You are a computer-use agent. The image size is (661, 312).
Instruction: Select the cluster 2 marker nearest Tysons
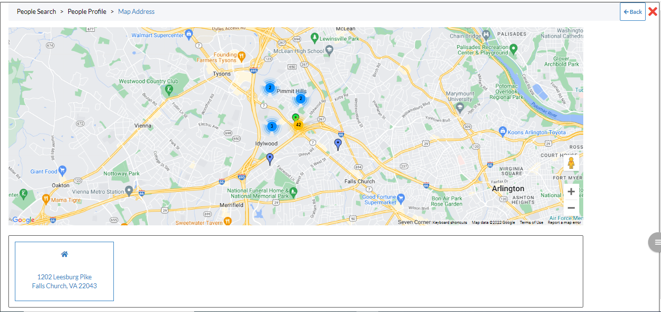pos(270,88)
